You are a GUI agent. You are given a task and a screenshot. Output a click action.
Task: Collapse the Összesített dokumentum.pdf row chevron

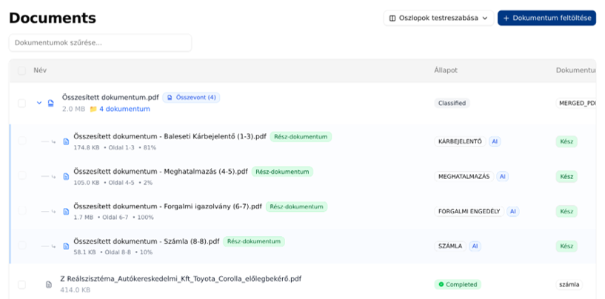(39, 104)
